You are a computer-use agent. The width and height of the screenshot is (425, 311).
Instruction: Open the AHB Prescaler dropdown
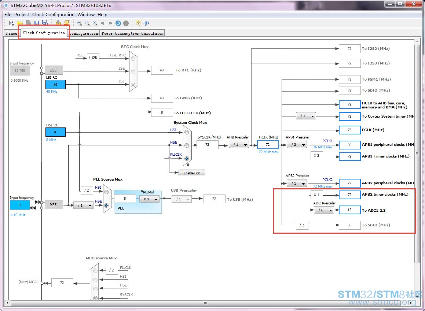point(239,145)
